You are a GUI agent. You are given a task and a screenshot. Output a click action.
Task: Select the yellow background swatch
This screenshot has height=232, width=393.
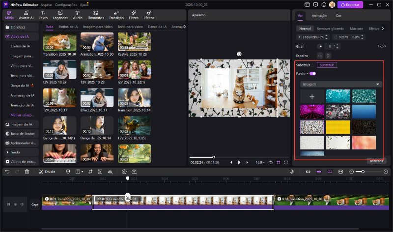(338, 127)
